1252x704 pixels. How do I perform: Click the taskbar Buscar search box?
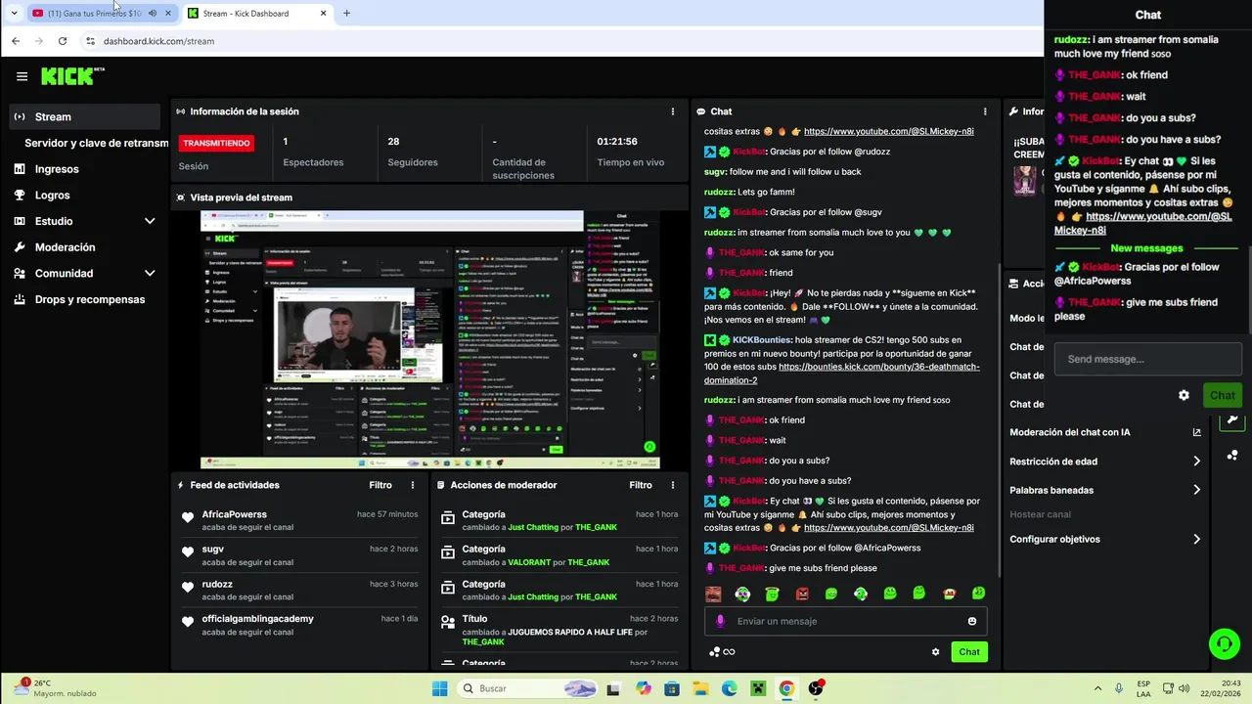(x=528, y=688)
